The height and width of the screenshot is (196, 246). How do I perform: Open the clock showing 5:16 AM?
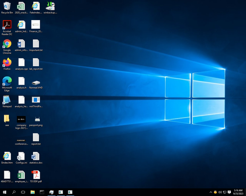pos(238,192)
